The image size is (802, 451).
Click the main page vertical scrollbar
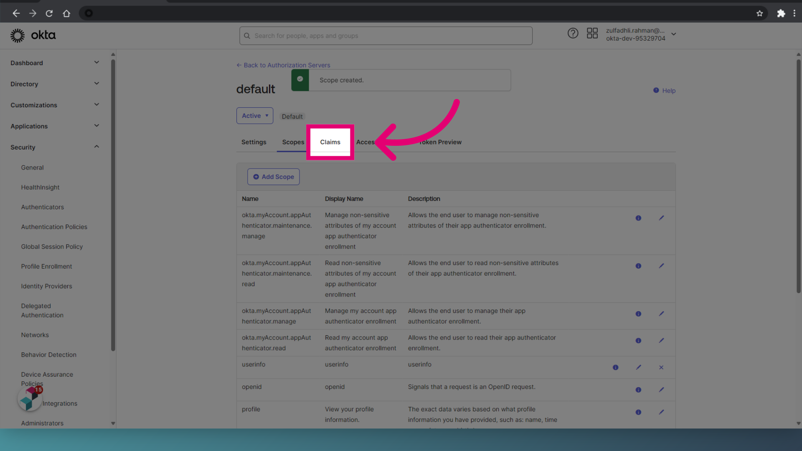pos(798,175)
